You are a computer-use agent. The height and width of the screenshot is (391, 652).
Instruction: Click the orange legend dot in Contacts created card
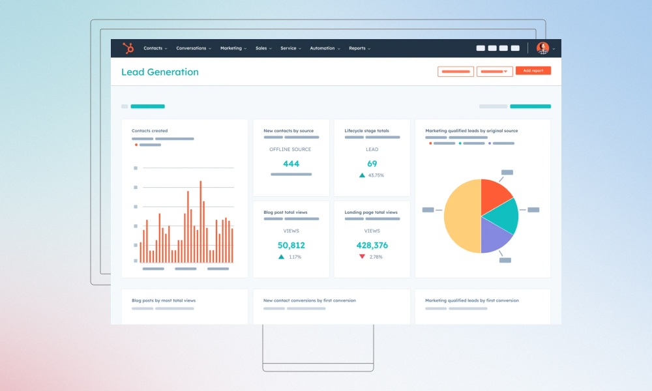135,145
